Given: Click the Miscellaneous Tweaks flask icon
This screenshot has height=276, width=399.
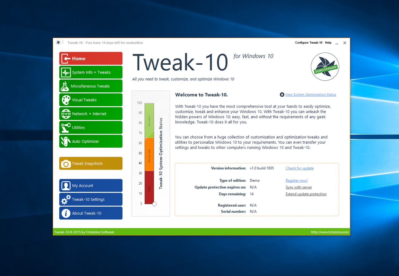Looking at the screenshot, I should click(x=66, y=86).
